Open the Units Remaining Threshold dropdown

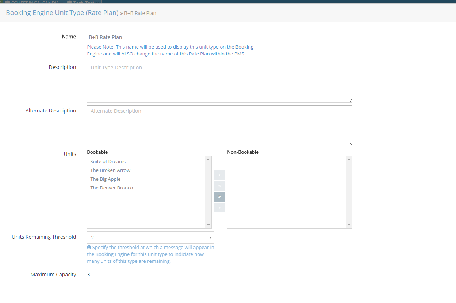[150, 238]
